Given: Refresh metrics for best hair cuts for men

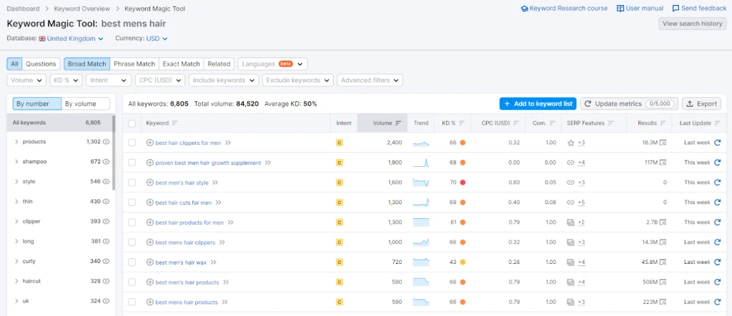Looking at the screenshot, I should coord(718,203).
